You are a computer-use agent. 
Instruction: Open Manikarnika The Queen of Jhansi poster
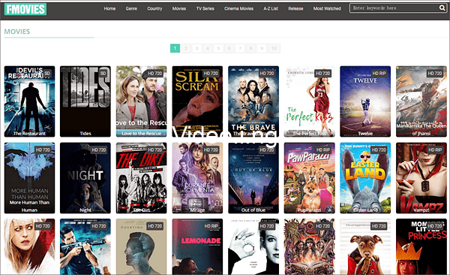421,101
